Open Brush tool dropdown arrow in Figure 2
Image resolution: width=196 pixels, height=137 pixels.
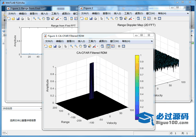tap(134, 19)
